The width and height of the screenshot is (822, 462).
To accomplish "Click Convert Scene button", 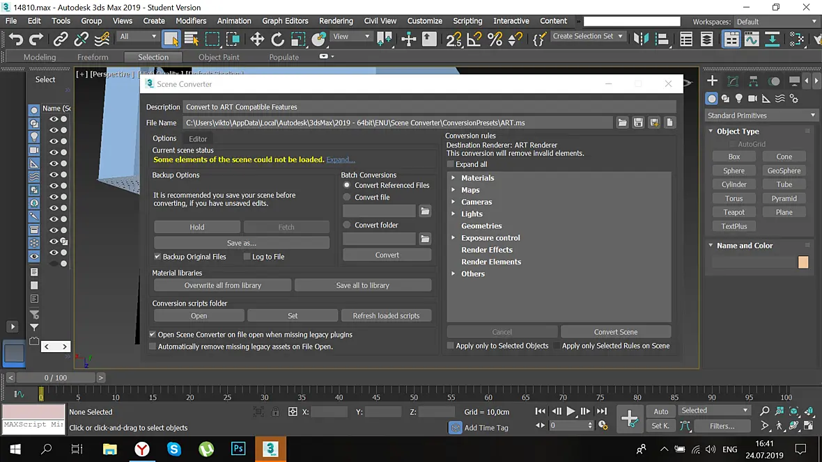I will pyautogui.click(x=615, y=332).
